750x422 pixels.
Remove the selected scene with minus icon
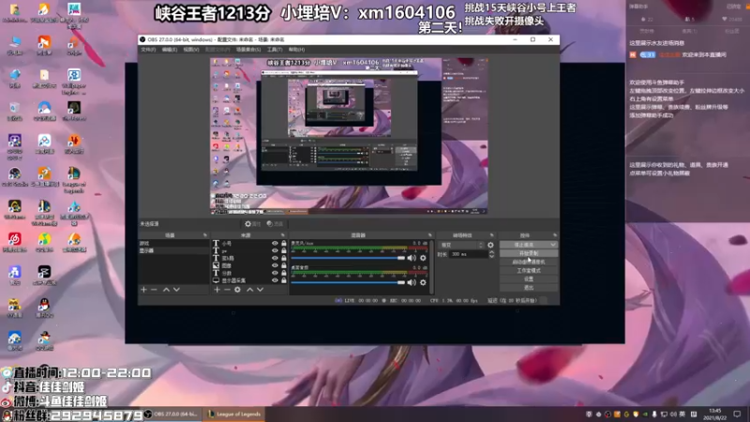[x=154, y=290]
